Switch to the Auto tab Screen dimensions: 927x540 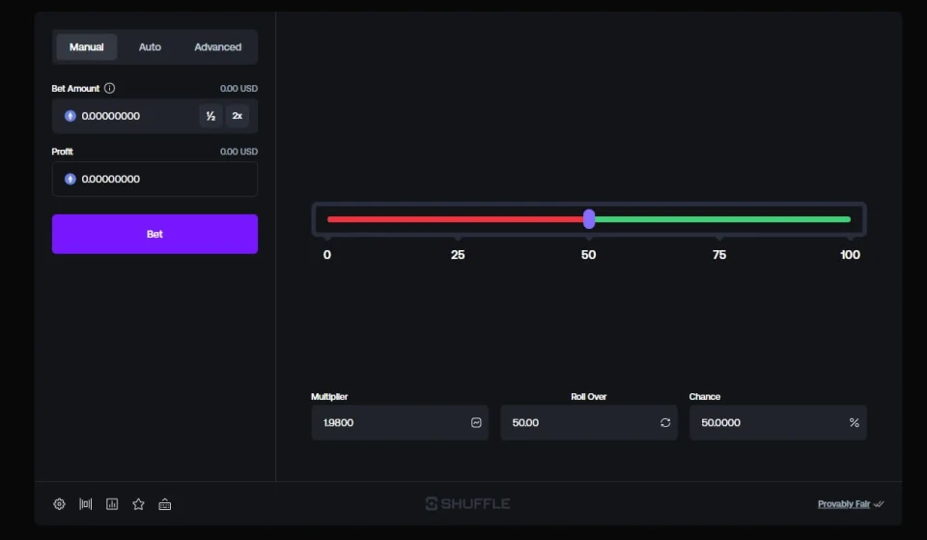pyautogui.click(x=150, y=46)
